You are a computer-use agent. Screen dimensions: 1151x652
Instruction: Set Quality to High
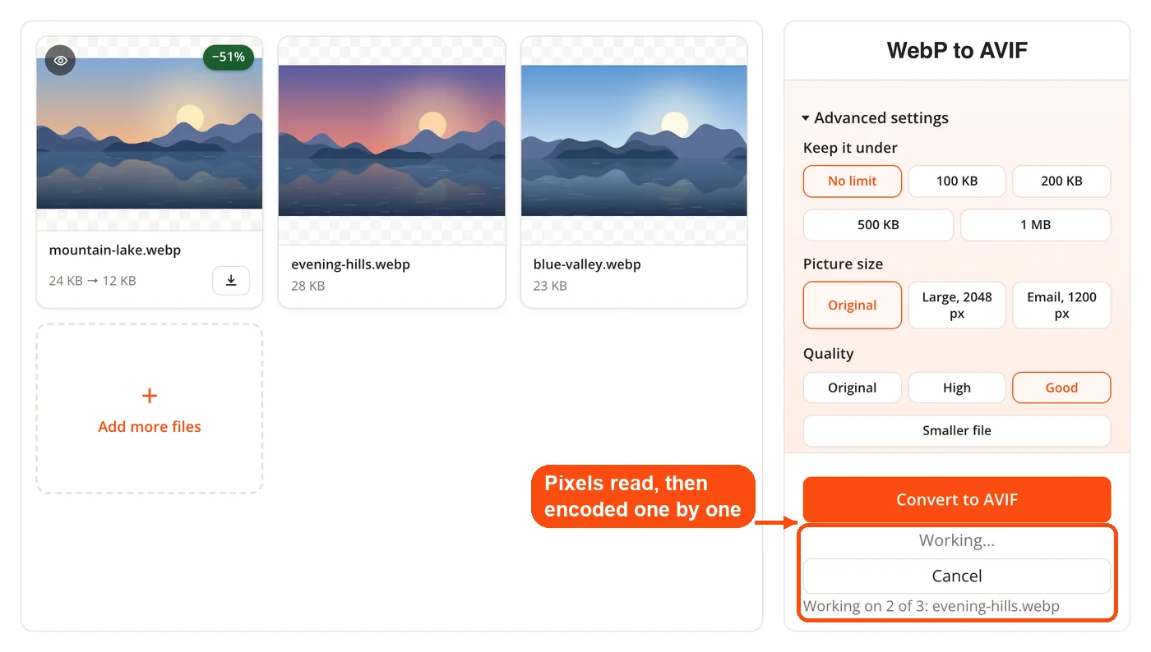point(957,388)
